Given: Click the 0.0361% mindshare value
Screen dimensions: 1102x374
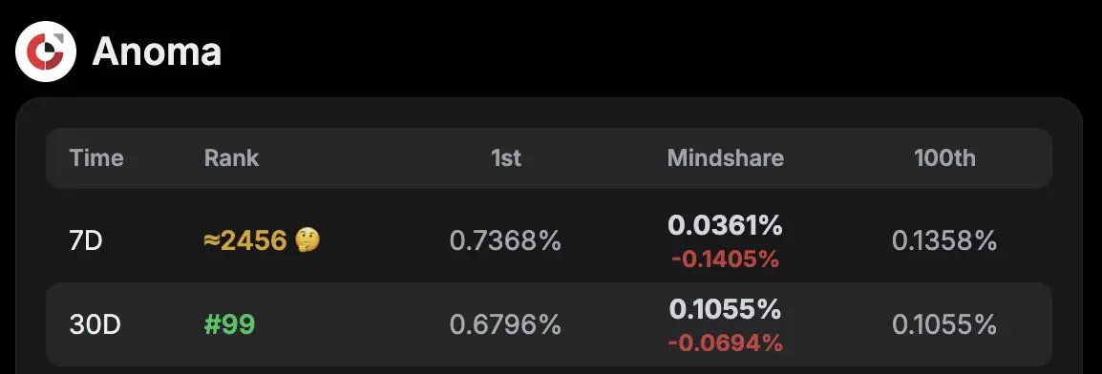Looking at the screenshot, I should click(726, 226).
